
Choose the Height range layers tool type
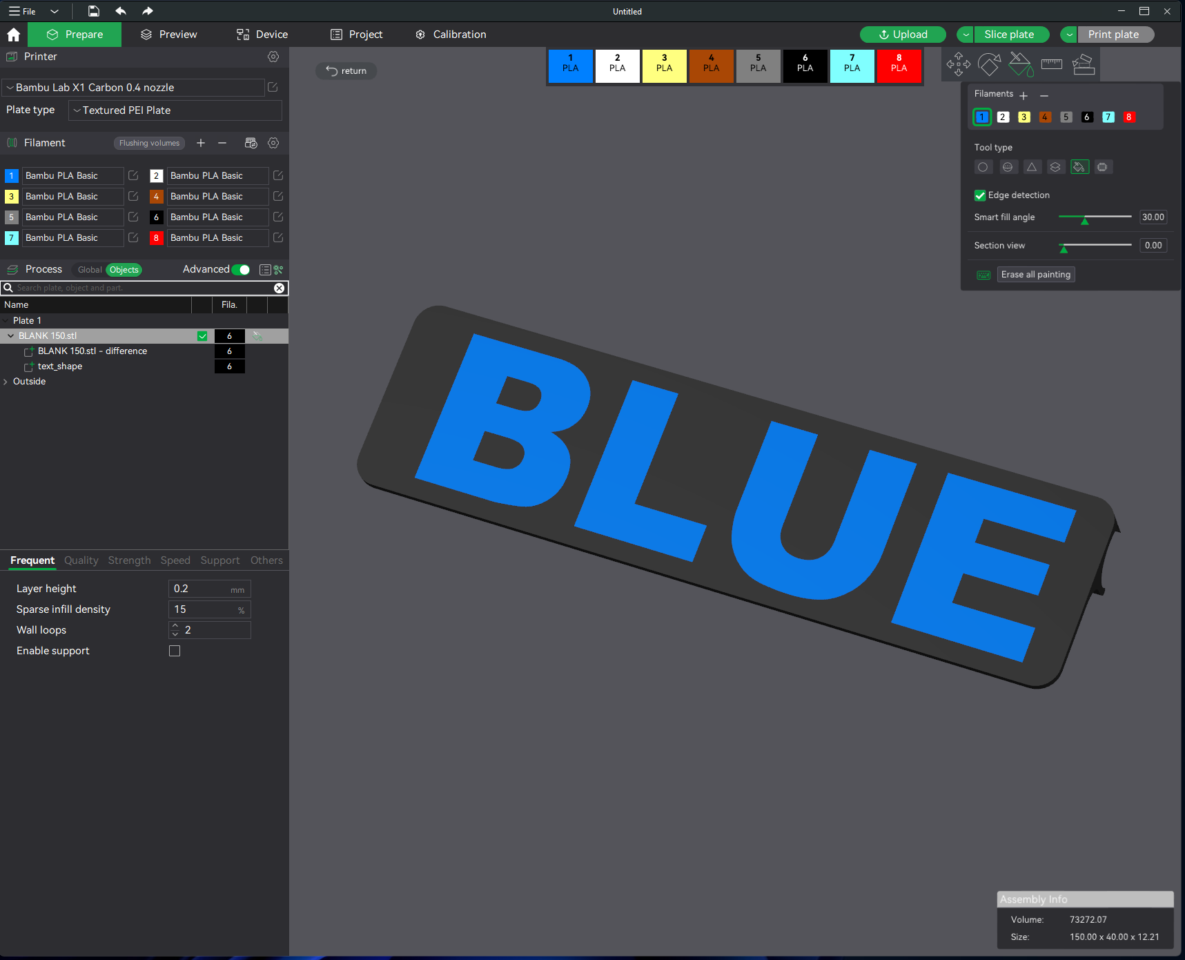(x=1055, y=167)
